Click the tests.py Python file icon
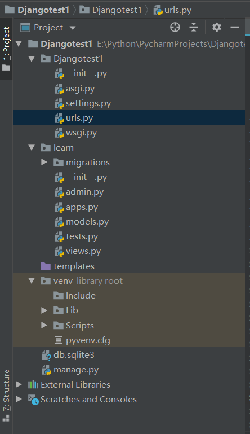This screenshot has width=250, height=434. tap(59, 236)
